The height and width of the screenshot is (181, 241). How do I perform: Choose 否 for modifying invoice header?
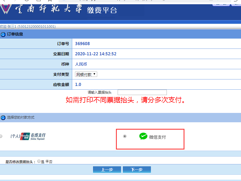47,161
